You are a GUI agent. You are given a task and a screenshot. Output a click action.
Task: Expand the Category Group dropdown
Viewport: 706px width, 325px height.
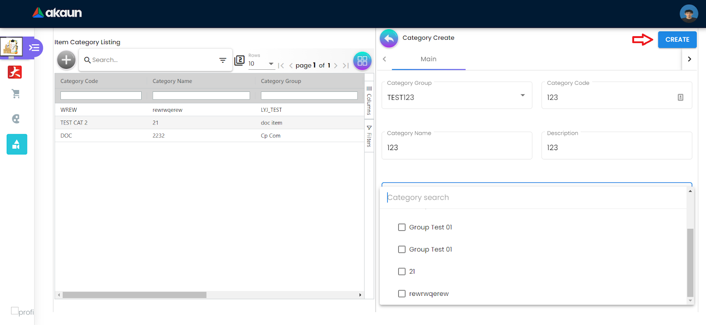tap(522, 95)
